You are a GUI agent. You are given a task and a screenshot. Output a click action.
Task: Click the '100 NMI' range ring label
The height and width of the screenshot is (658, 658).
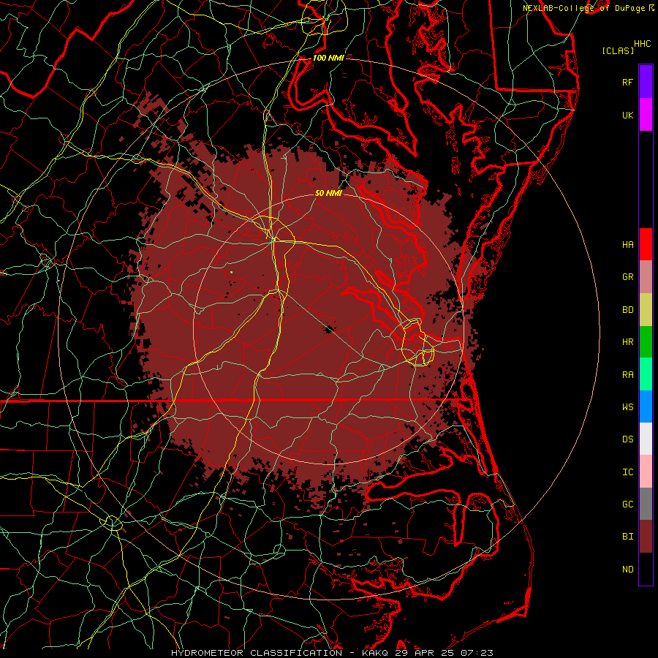click(328, 58)
